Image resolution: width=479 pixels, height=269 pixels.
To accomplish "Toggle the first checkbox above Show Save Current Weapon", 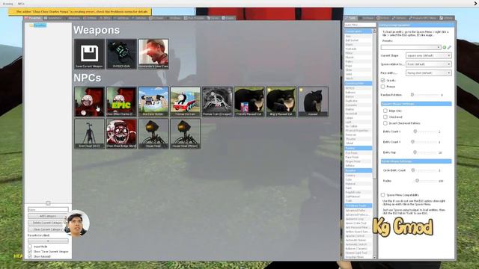I will click(x=30, y=246).
